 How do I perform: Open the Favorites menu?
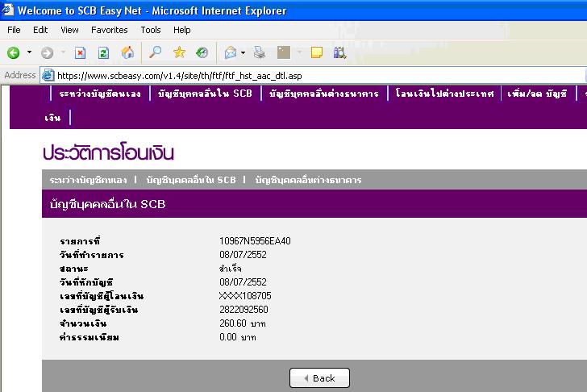click(x=110, y=30)
